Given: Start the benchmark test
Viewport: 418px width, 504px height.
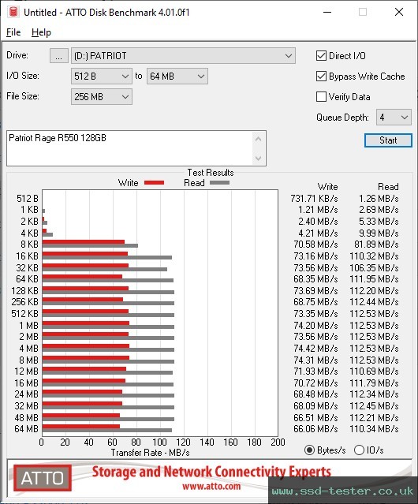Looking at the screenshot, I should [x=388, y=140].
